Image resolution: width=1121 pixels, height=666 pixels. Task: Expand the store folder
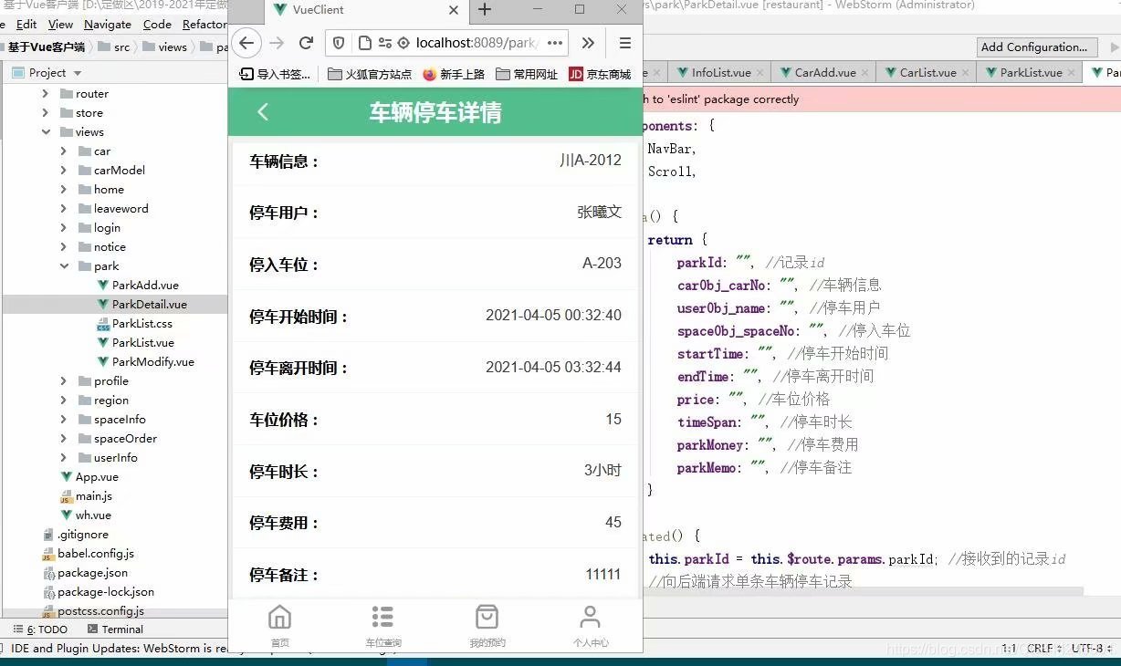pos(46,112)
